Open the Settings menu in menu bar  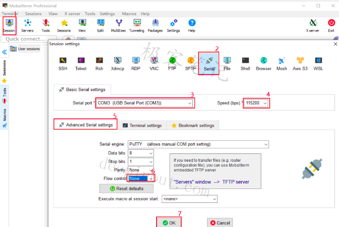click(107, 14)
